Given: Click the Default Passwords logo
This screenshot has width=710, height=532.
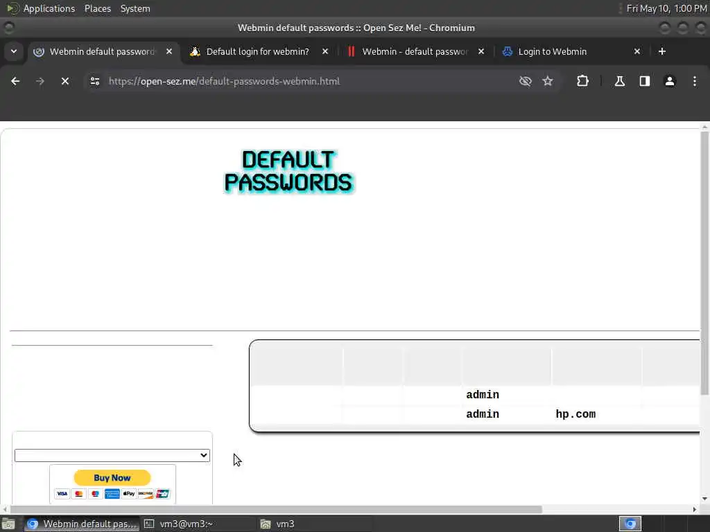Looking at the screenshot, I should 288,172.
